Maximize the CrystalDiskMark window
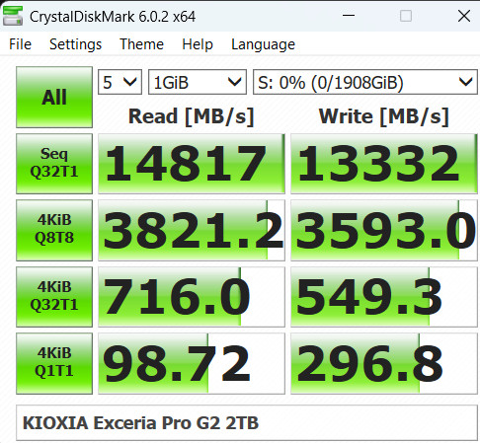This screenshot has width=480, height=443. click(406, 16)
